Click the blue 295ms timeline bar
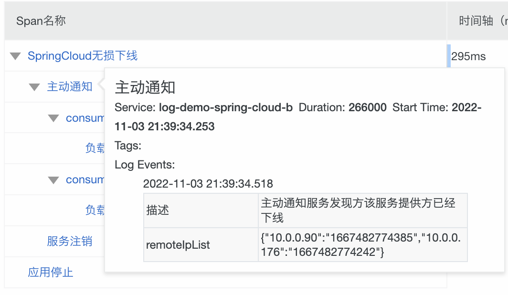This screenshot has height=295, width=508. (449, 56)
